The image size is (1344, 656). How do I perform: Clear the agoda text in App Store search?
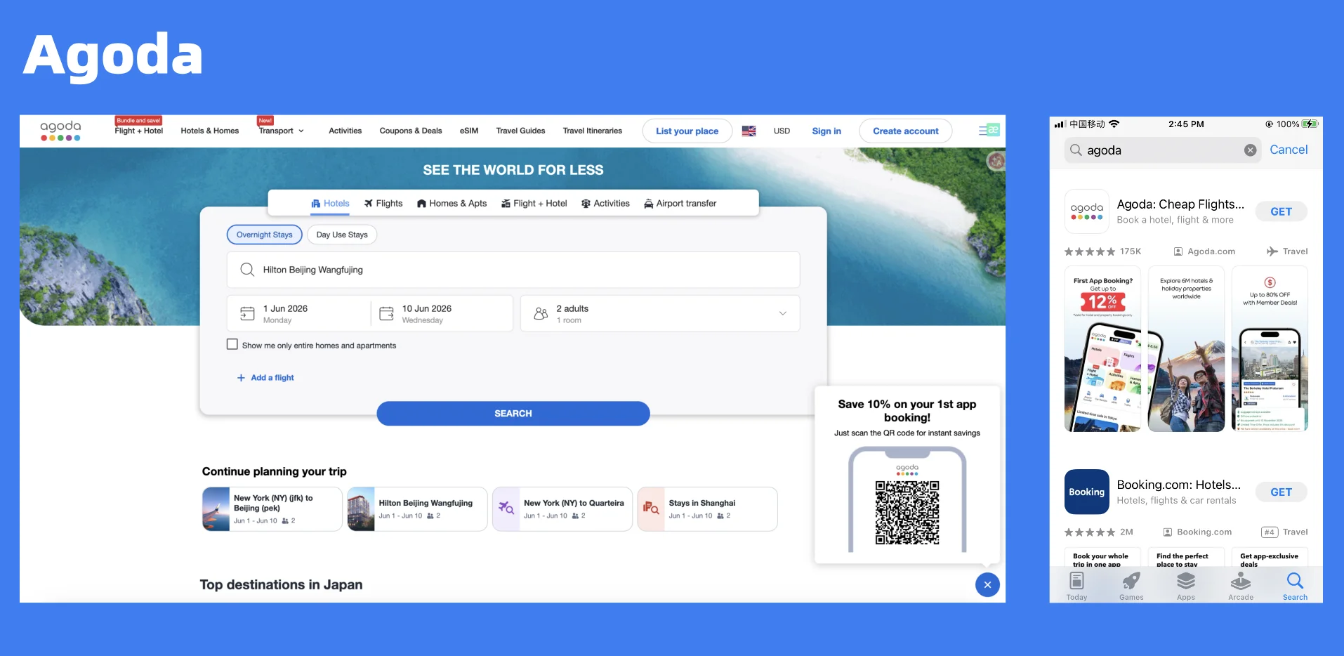[x=1250, y=150]
